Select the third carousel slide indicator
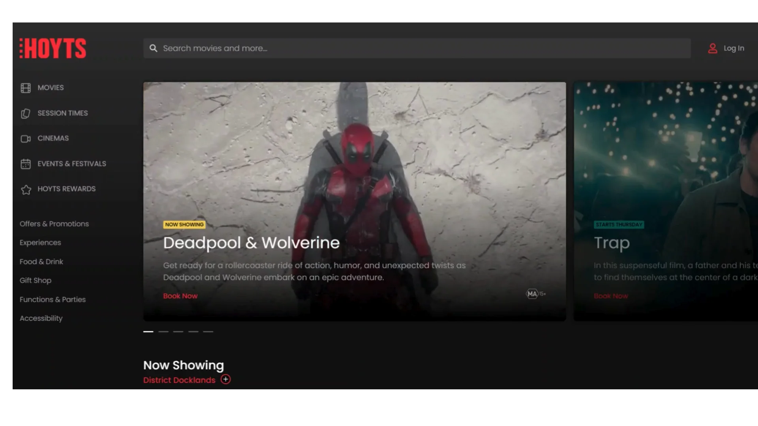 [178, 332]
